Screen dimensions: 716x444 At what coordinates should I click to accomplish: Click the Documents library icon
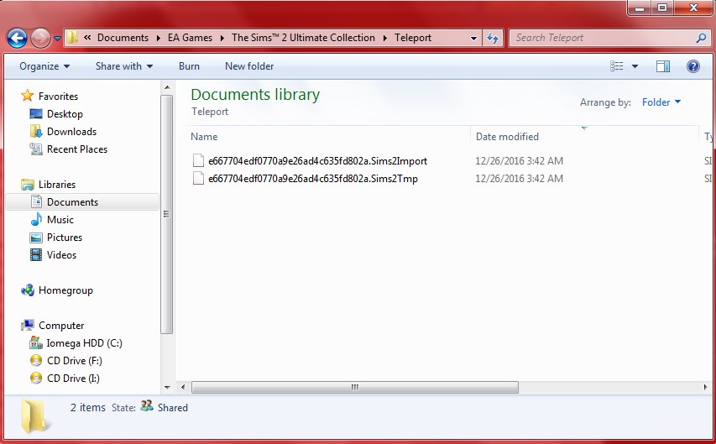pos(36,201)
